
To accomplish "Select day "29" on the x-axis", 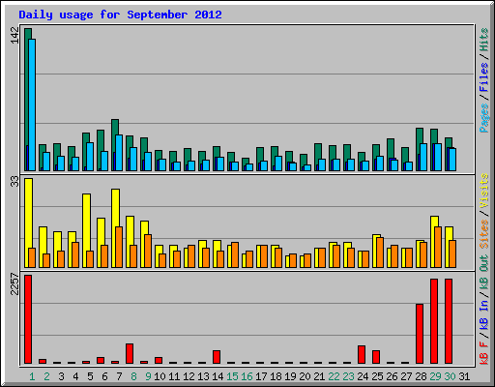I will point(435,376).
